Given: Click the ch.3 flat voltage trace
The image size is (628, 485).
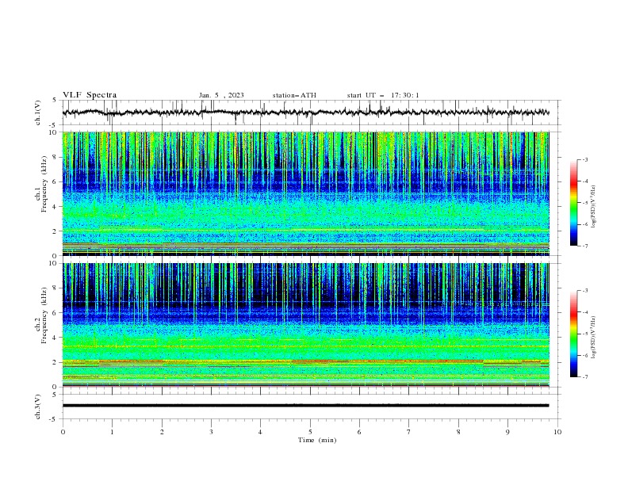Looking at the screenshot, I should pos(305,406).
